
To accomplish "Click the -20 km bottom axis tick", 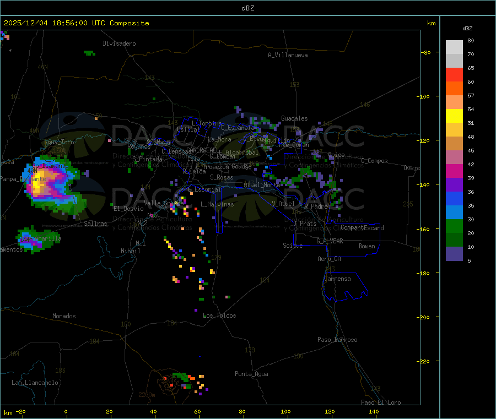I will click(x=20, y=412).
